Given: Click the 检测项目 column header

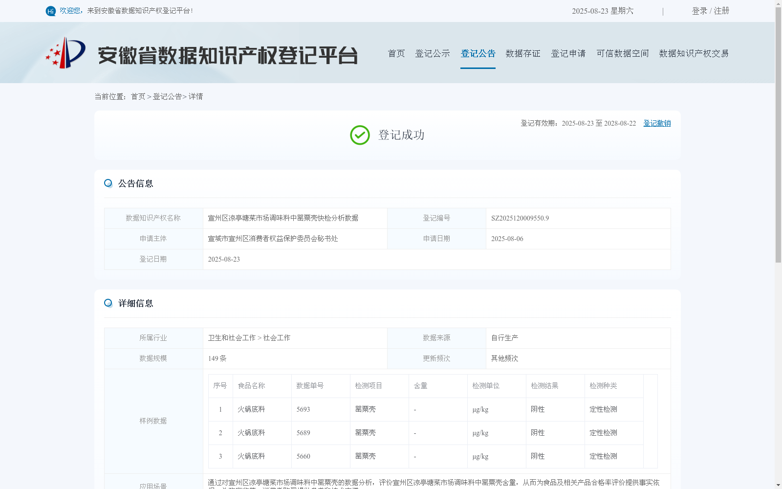Looking at the screenshot, I should (x=369, y=386).
